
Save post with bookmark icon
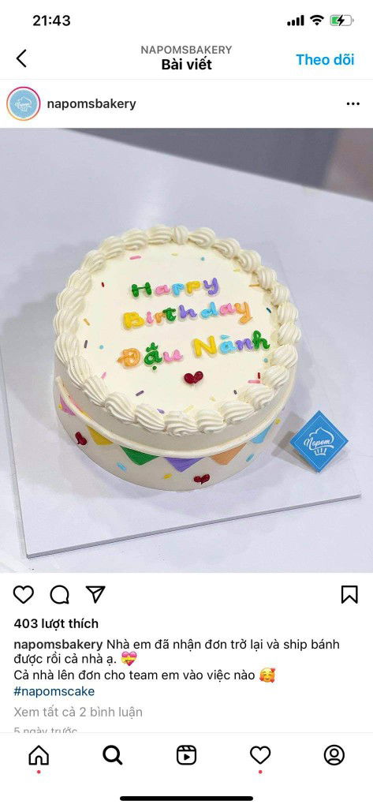pyautogui.click(x=349, y=595)
